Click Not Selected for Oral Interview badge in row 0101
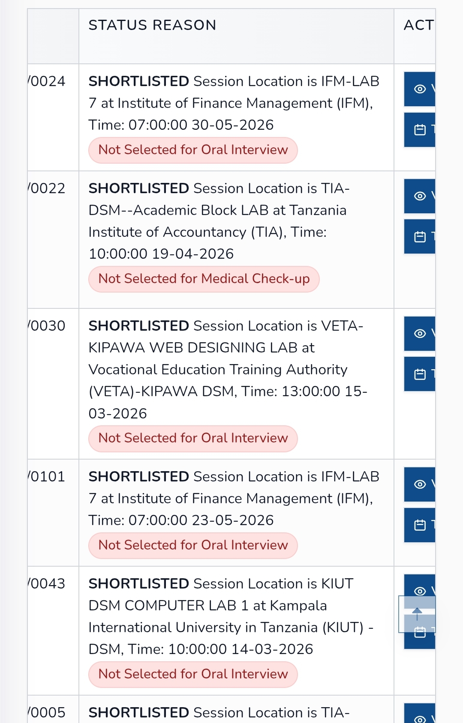This screenshot has width=463, height=723. [193, 546]
